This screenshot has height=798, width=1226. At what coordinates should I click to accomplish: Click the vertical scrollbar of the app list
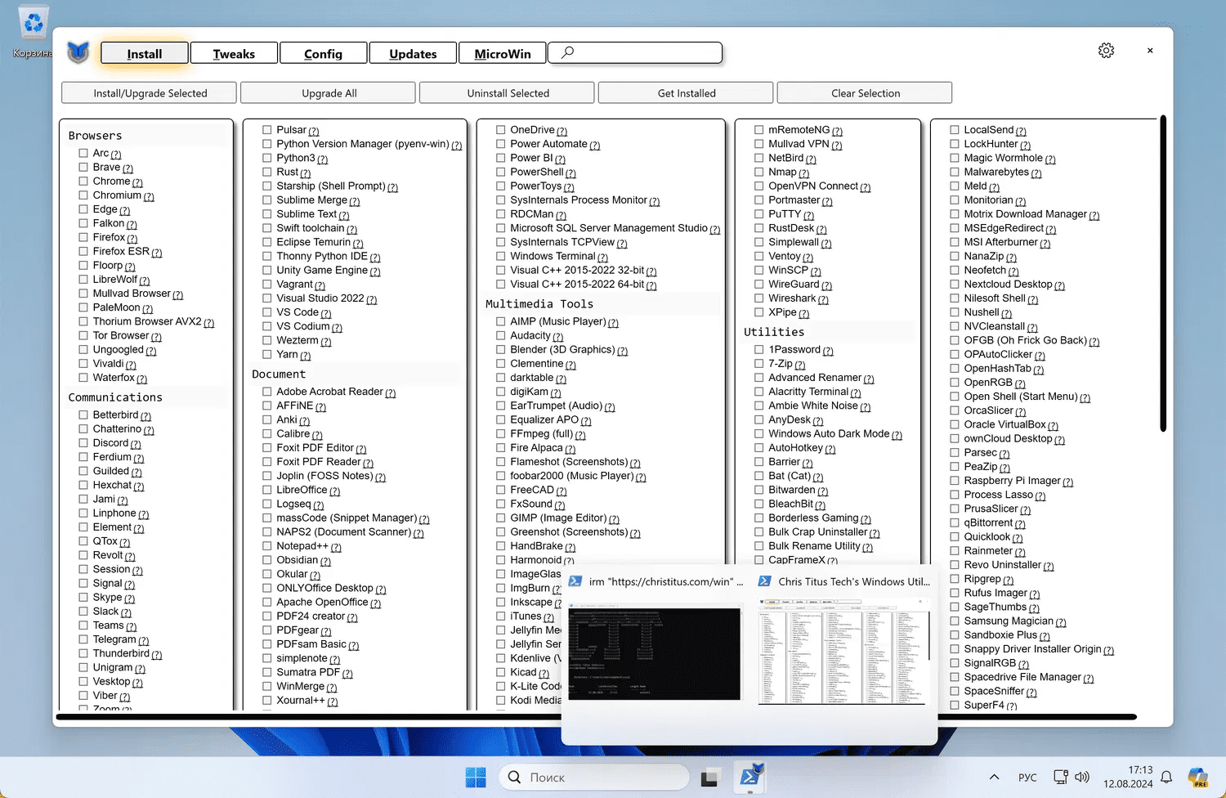1163,274
